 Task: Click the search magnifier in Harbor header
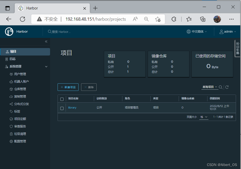point(50,32)
